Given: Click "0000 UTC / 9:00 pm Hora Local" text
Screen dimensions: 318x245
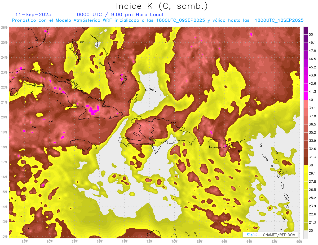Looking at the screenshot, I should pos(120,15).
